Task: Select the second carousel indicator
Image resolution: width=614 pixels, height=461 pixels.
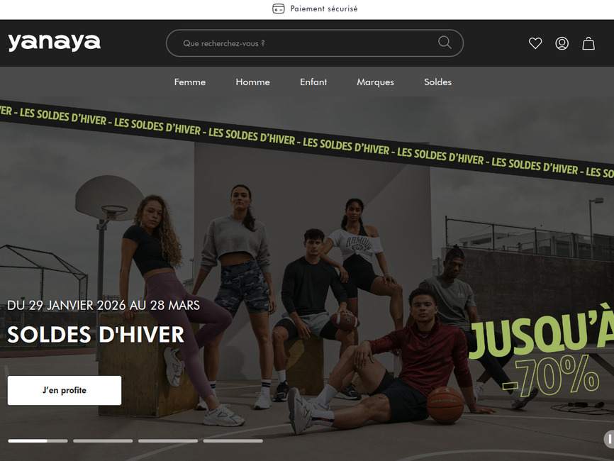Action: [103, 440]
